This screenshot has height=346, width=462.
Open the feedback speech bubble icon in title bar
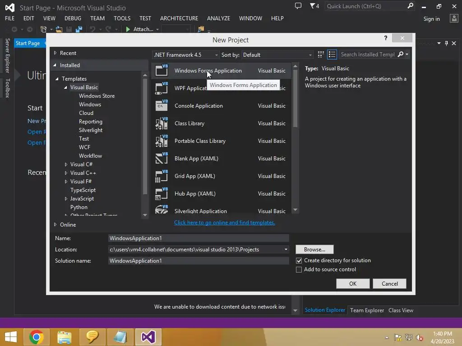click(298, 6)
